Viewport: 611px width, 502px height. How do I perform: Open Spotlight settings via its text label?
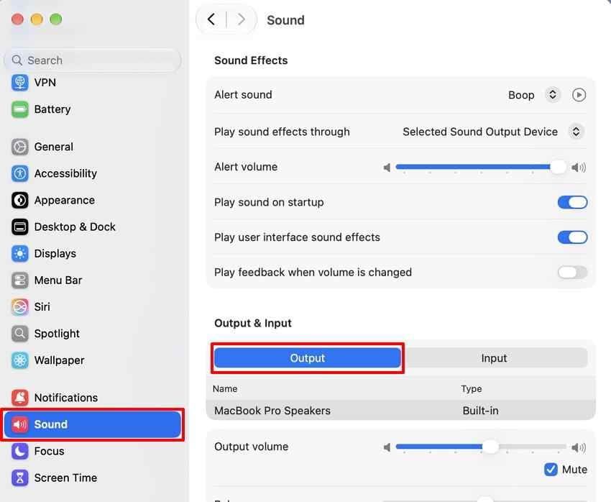pyautogui.click(x=57, y=334)
